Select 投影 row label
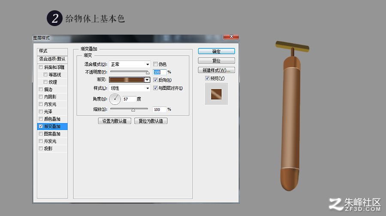The height and width of the screenshot is (216, 386). 48,148
